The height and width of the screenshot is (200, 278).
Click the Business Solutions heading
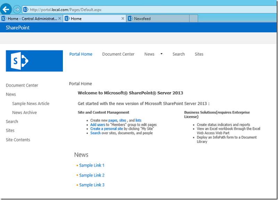217,115
